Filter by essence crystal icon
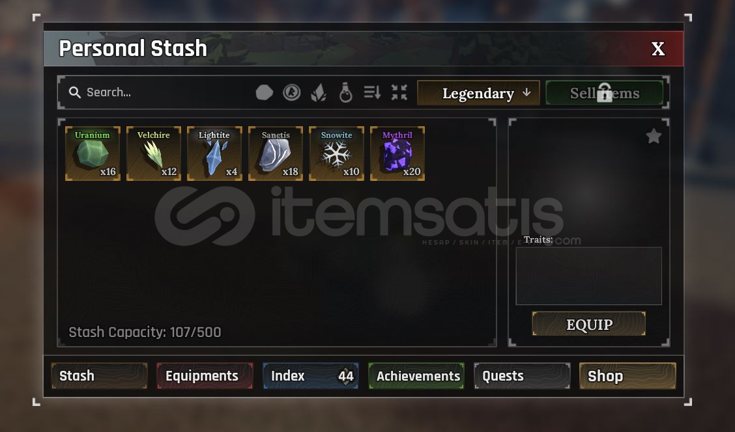Image resolution: width=735 pixels, height=432 pixels. (319, 92)
